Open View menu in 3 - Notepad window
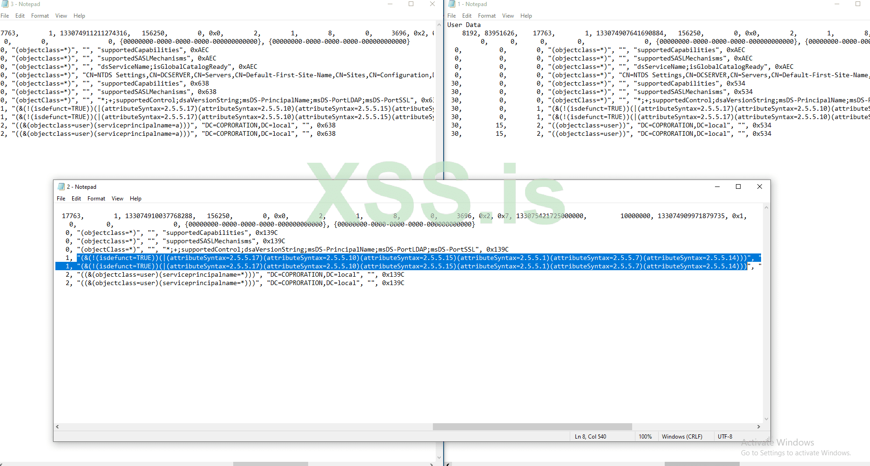Screen dimensions: 870x466 61,16
